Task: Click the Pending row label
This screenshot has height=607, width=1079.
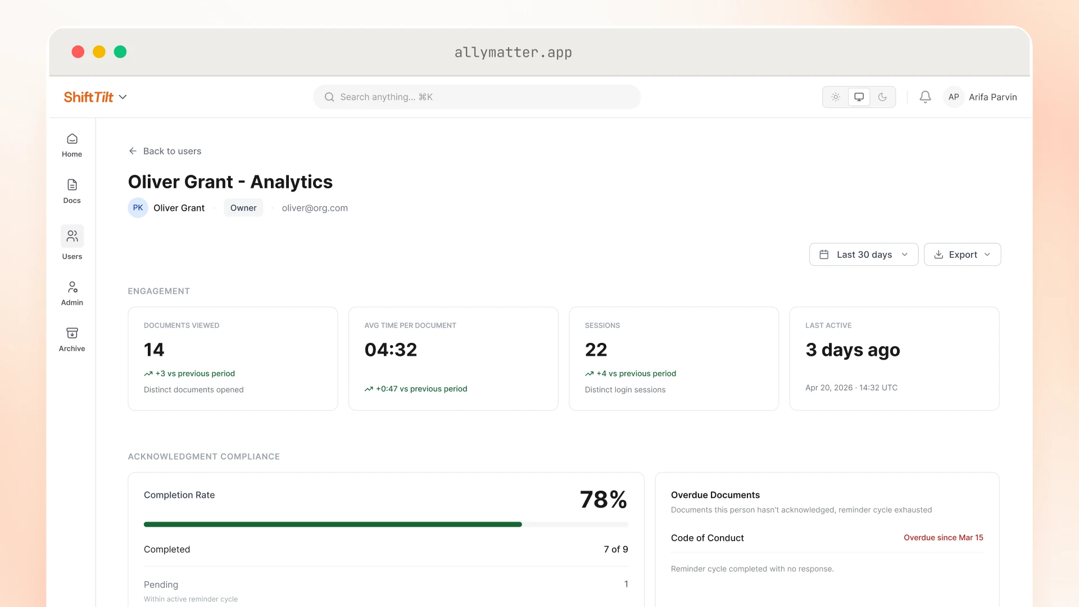Action: tap(161, 585)
